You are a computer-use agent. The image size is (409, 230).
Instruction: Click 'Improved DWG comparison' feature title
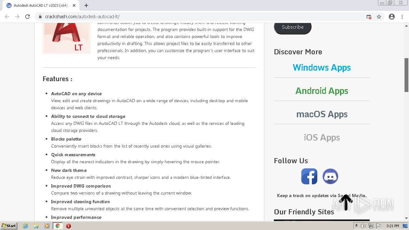point(81,186)
